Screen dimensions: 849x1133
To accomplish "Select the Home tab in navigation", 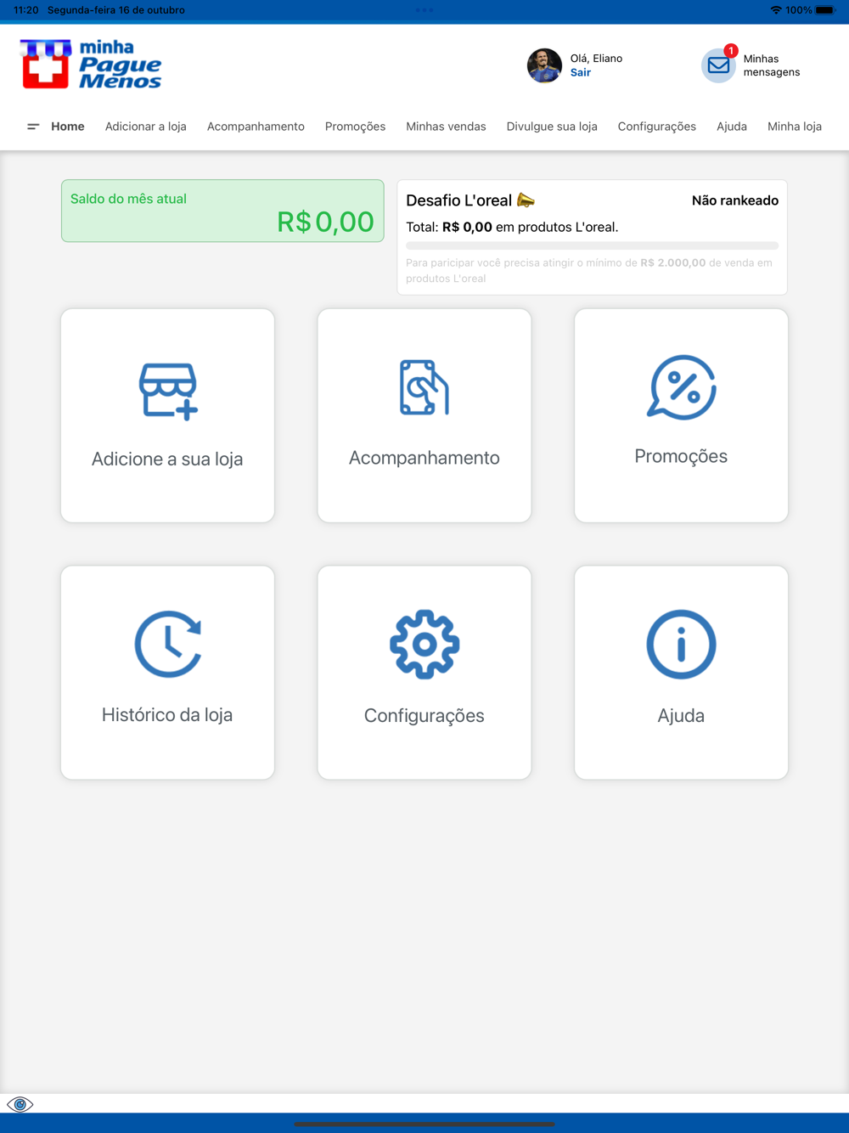I will [x=68, y=127].
